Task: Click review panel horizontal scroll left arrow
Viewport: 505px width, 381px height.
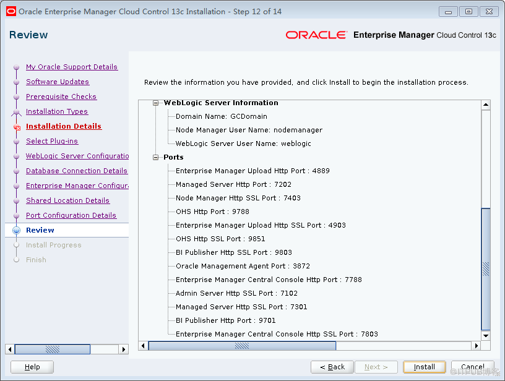Action: (144, 346)
